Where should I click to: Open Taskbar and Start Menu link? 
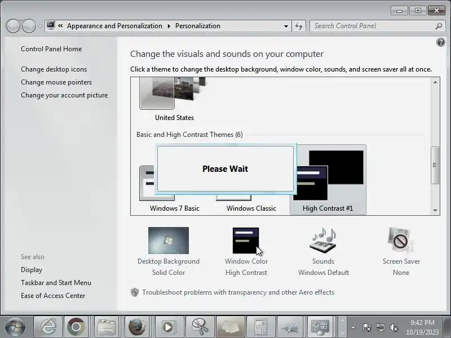(56, 283)
